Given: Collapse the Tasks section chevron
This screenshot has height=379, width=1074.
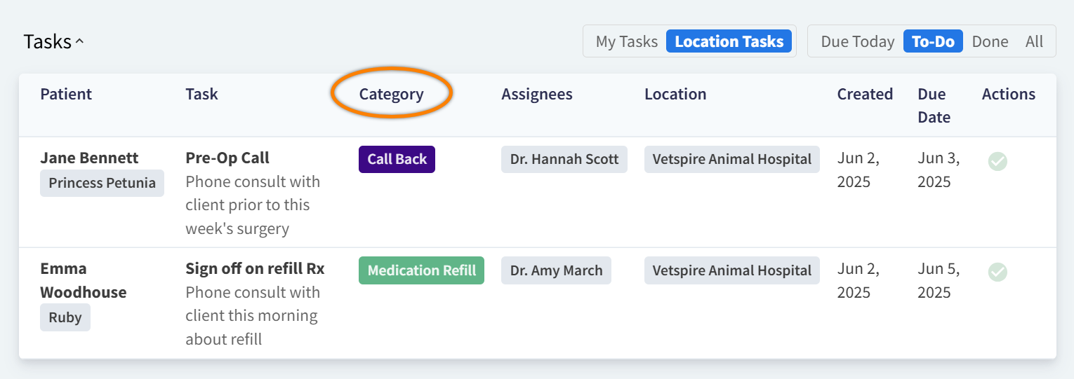Looking at the screenshot, I should [79, 42].
